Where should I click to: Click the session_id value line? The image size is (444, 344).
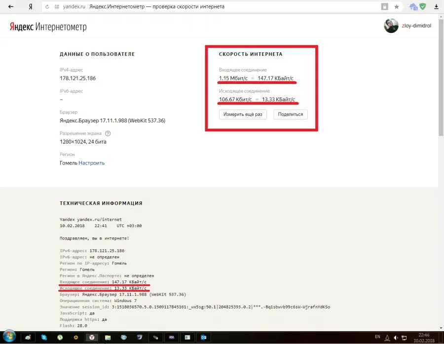click(195, 307)
